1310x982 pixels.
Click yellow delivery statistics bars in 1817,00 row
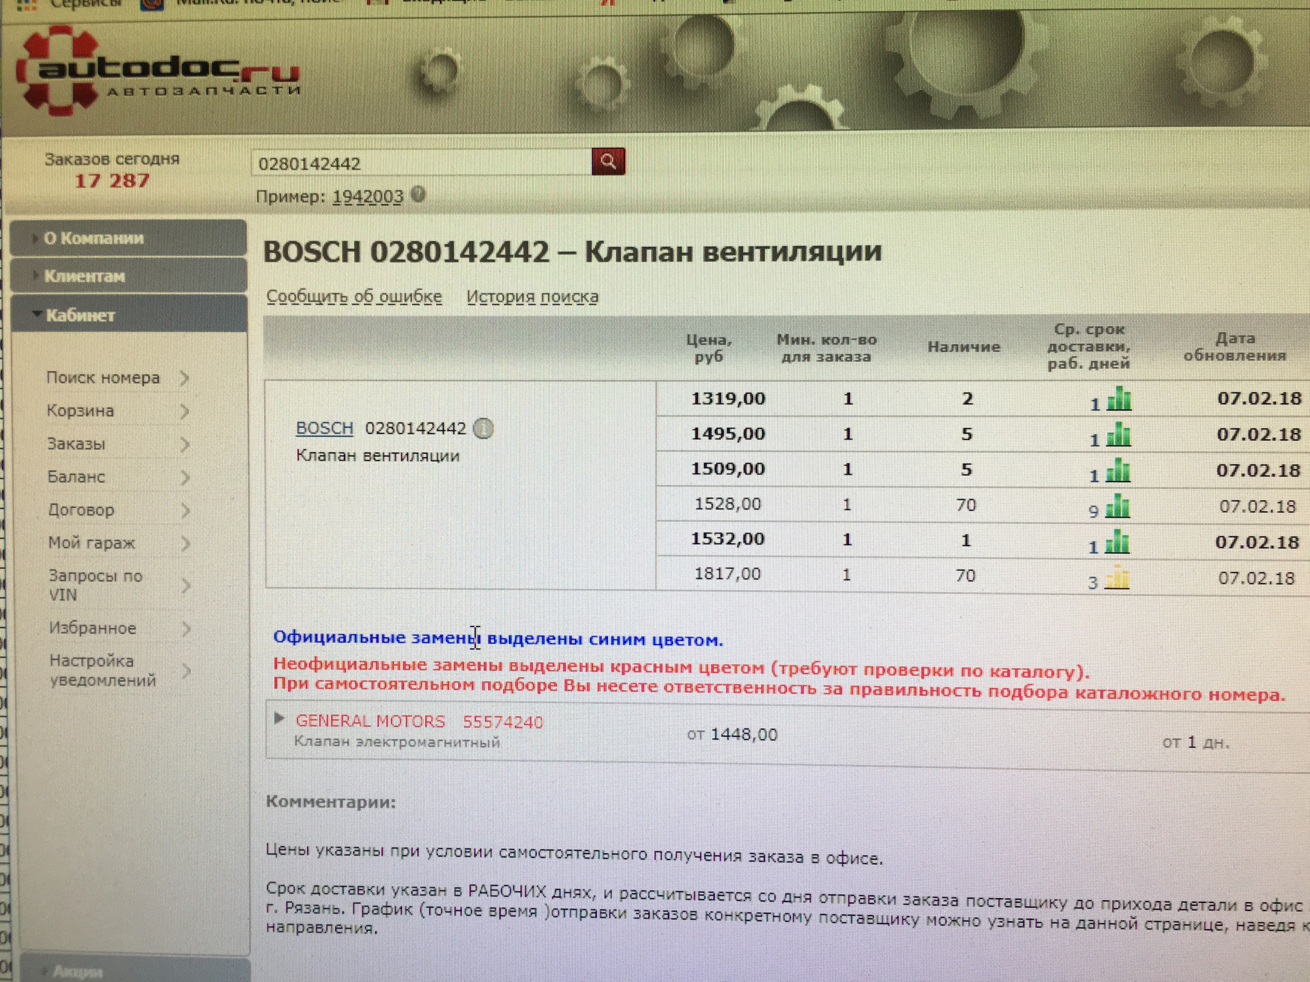(1117, 578)
